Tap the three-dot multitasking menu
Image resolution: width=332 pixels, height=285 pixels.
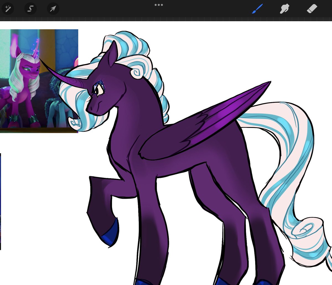[x=159, y=5]
